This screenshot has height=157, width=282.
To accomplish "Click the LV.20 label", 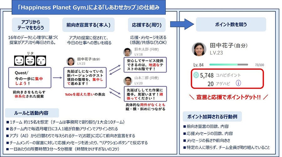I will (x=138, y=83).
